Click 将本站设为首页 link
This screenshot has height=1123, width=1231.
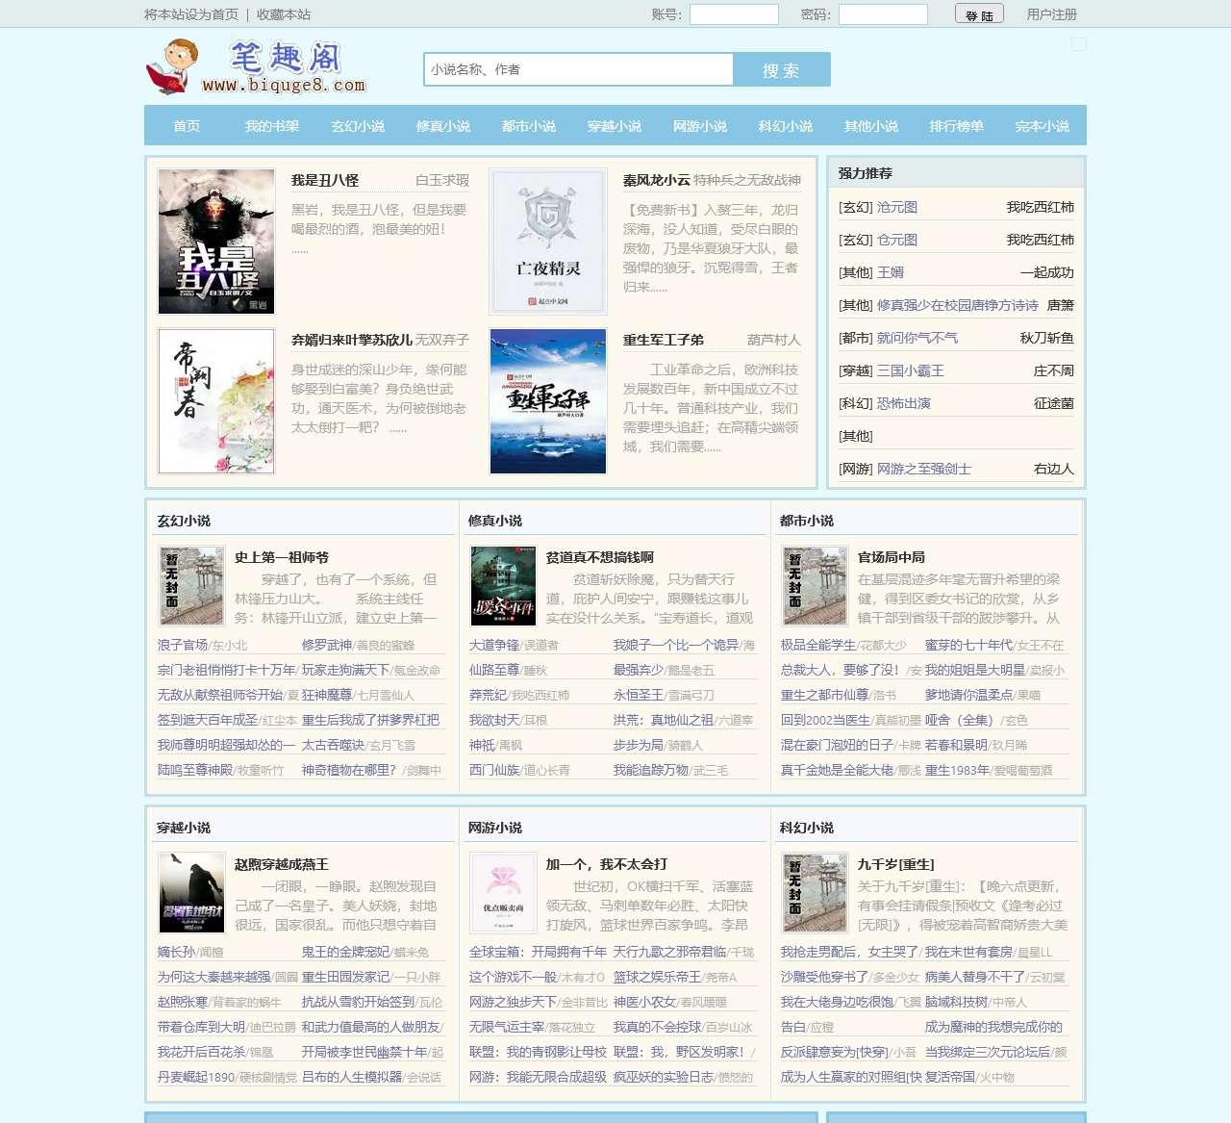point(191,14)
